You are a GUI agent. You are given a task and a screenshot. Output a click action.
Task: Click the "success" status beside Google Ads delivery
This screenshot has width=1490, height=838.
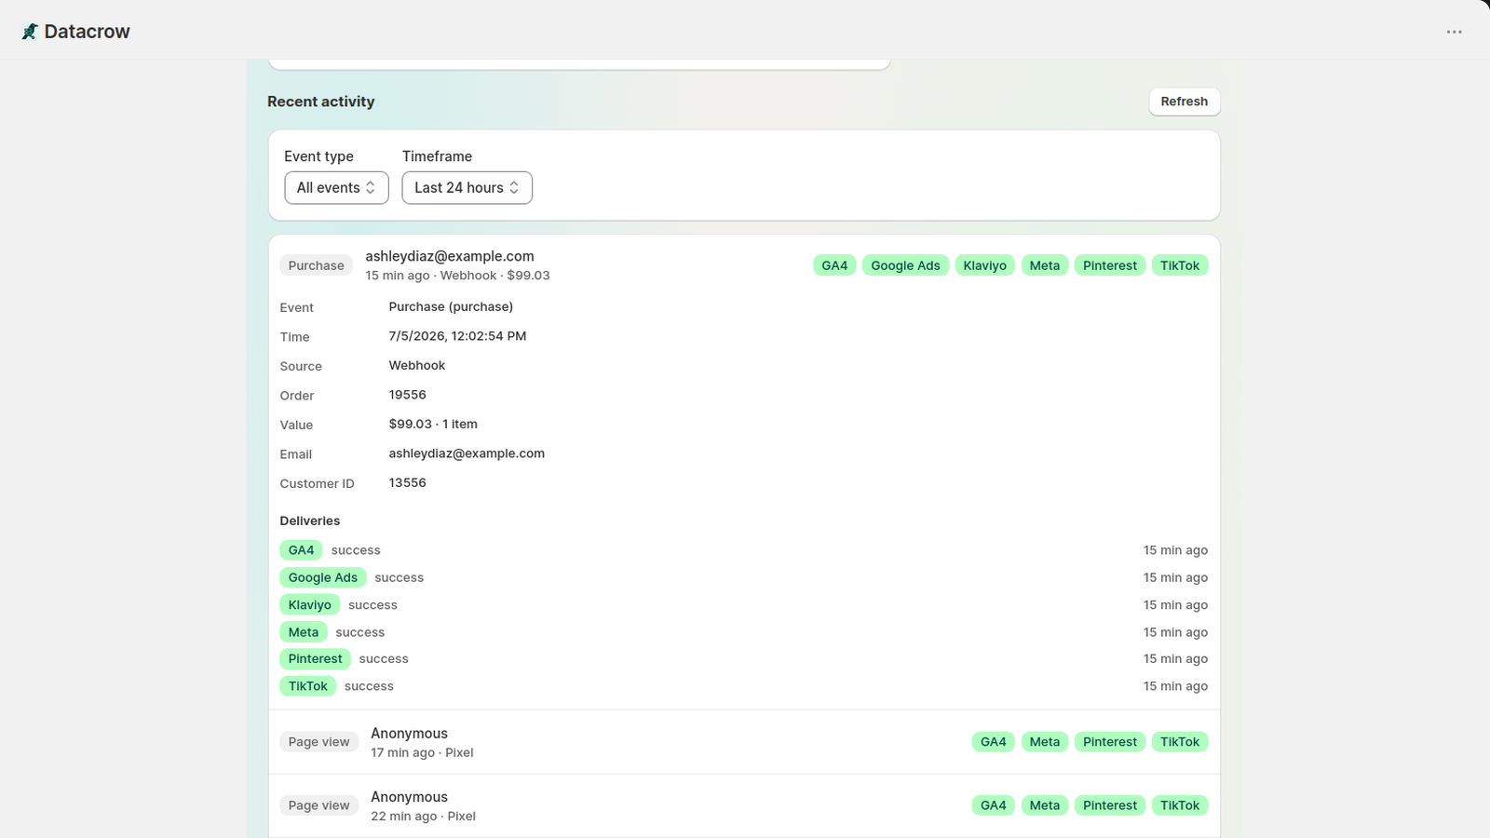399,577
